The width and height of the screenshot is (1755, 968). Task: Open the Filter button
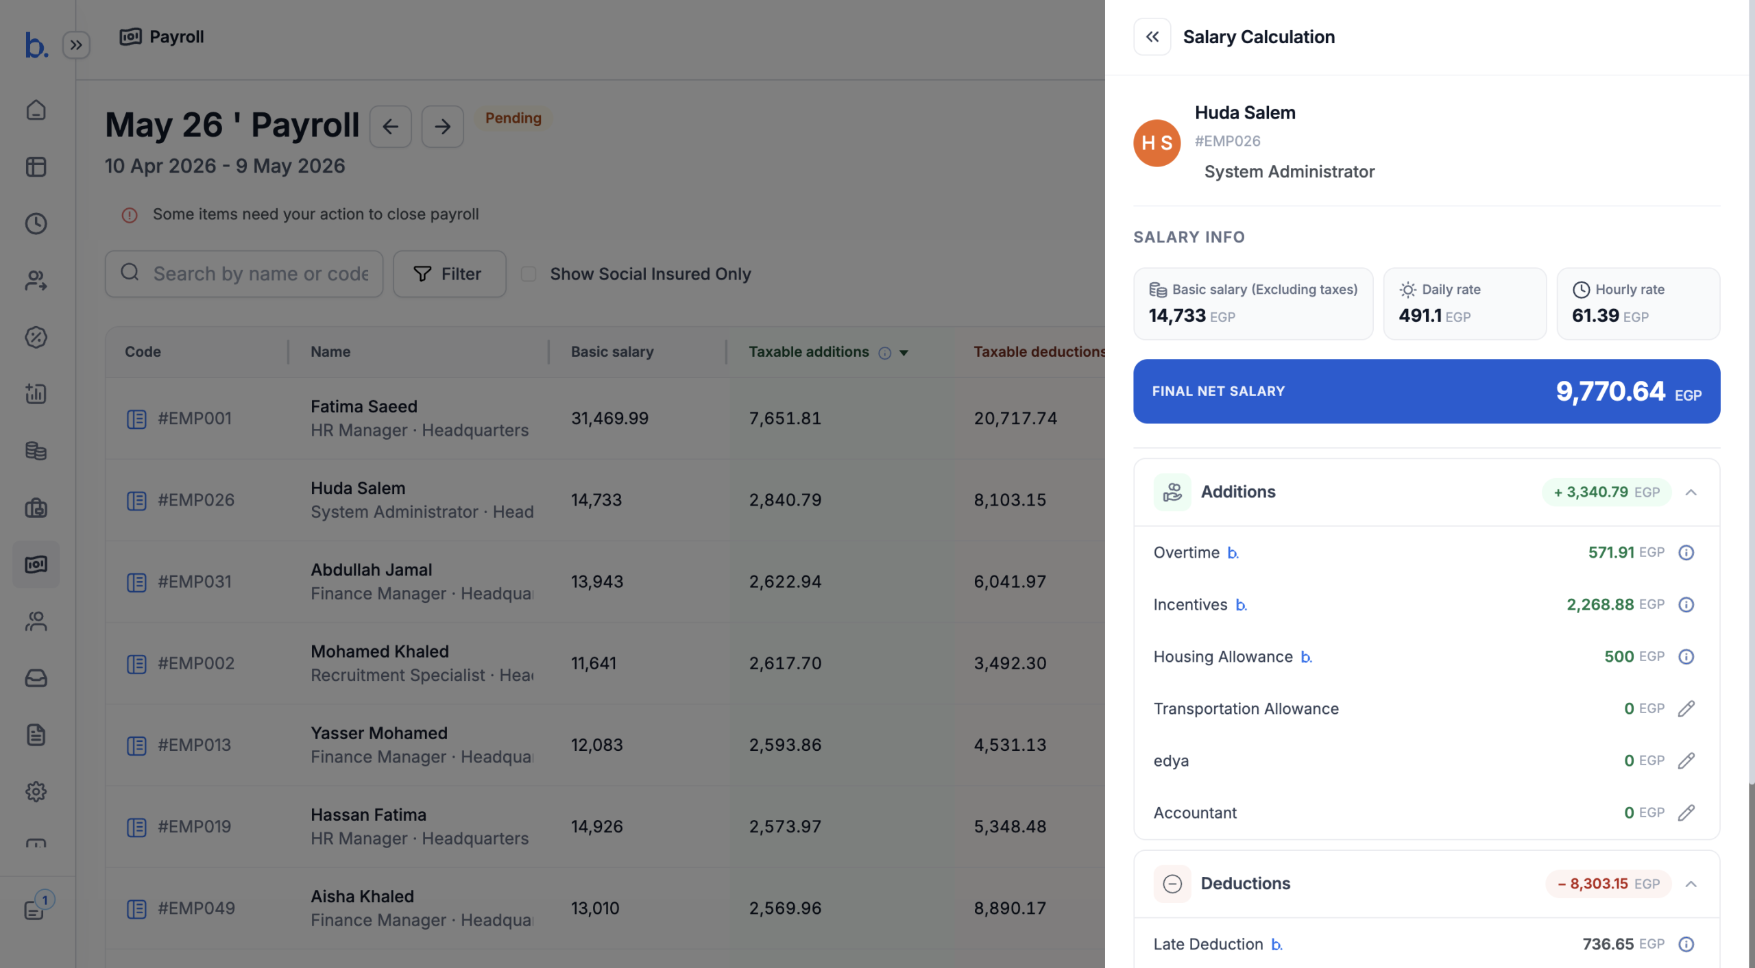point(450,274)
